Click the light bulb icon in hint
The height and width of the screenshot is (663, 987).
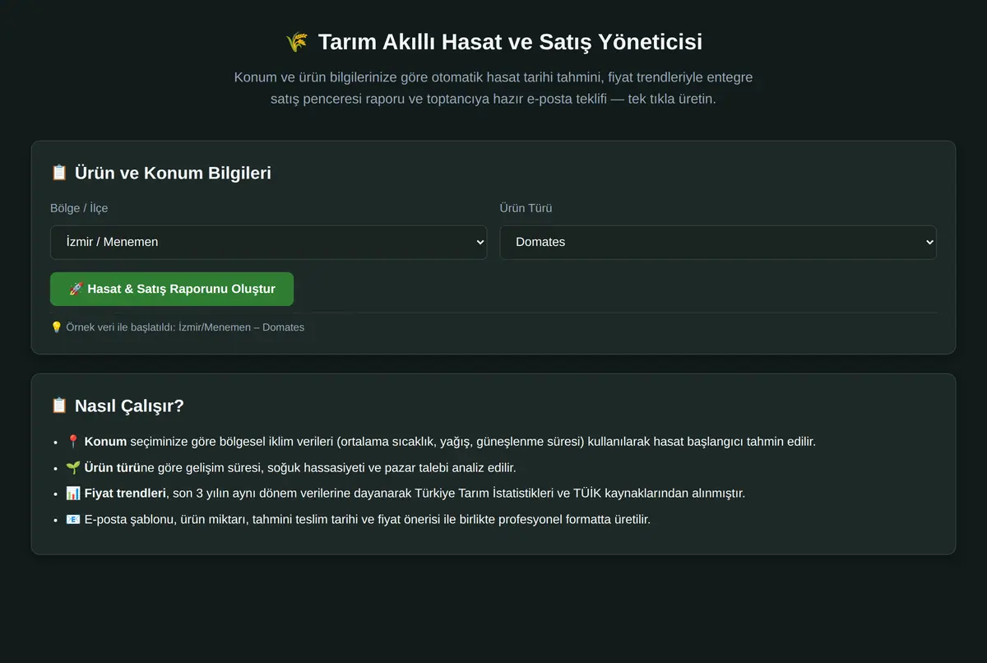pos(56,327)
